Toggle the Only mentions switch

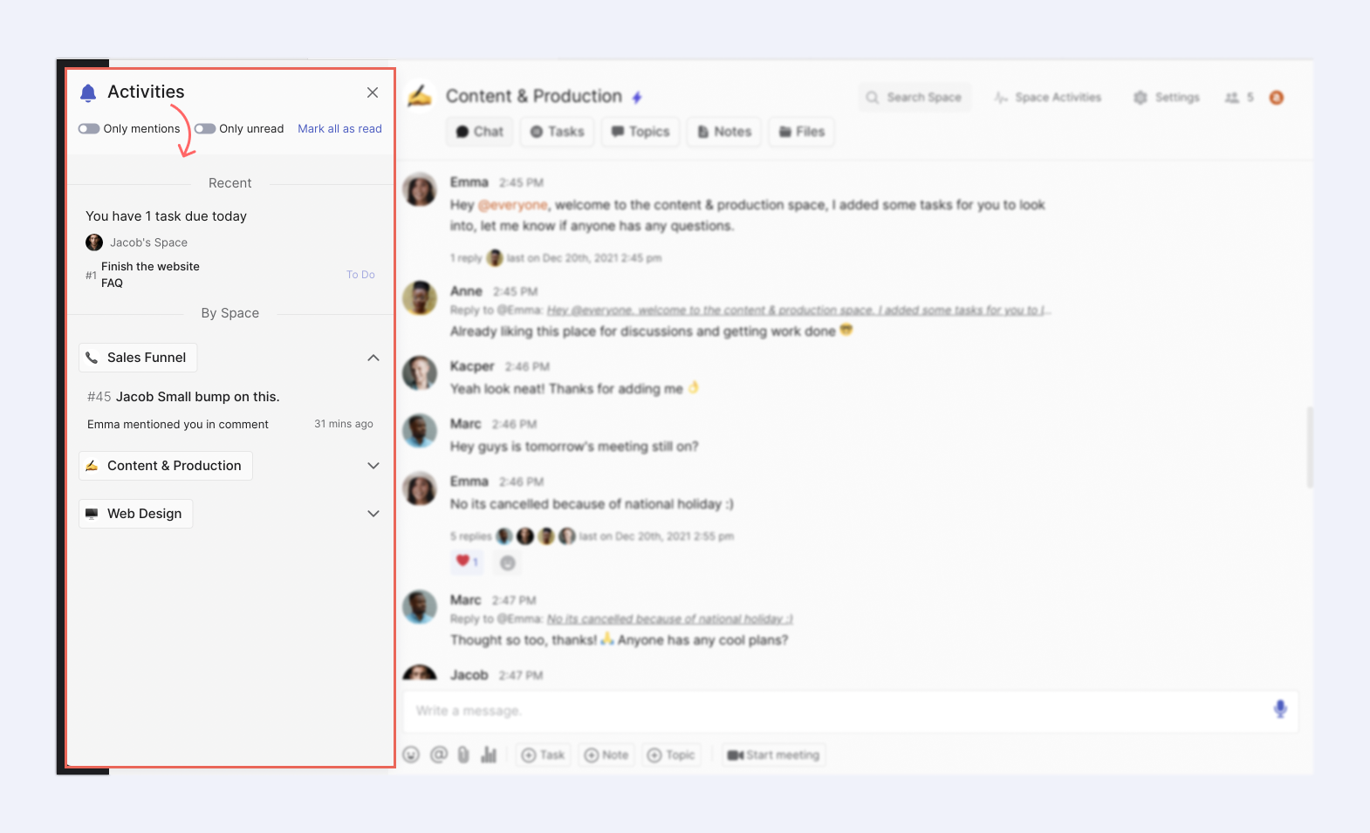click(x=89, y=129)
